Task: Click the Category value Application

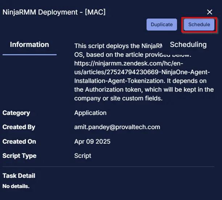Action: (90, 113)
